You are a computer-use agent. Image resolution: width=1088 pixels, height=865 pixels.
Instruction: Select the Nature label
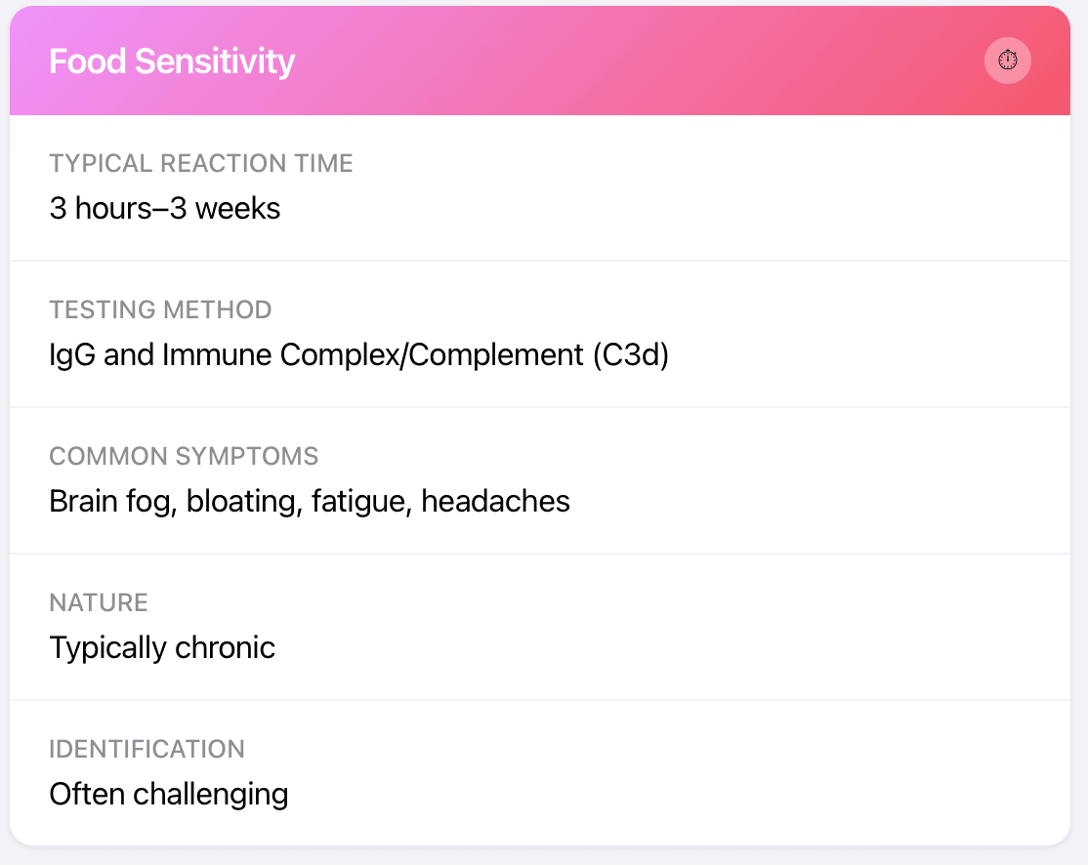[99, 602]
